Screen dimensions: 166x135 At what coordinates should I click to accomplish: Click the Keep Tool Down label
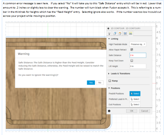click(x=116, y=61)
